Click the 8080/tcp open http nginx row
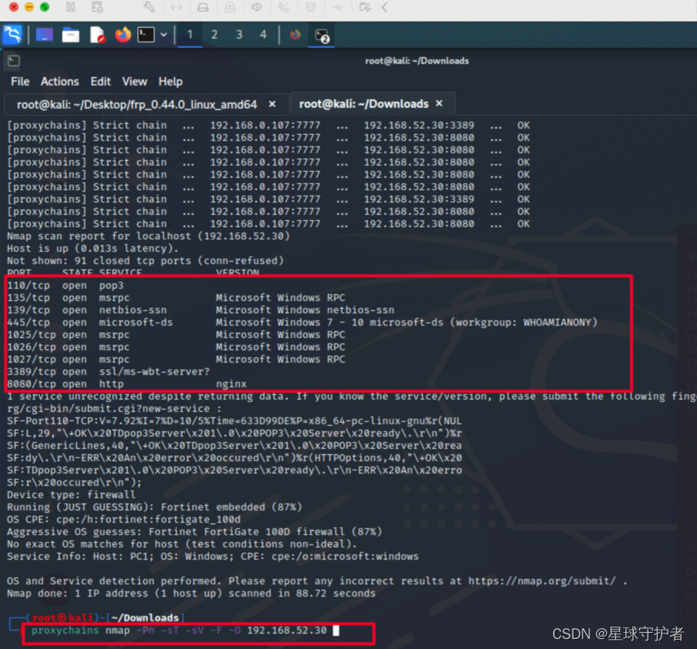 pos(127,384)
